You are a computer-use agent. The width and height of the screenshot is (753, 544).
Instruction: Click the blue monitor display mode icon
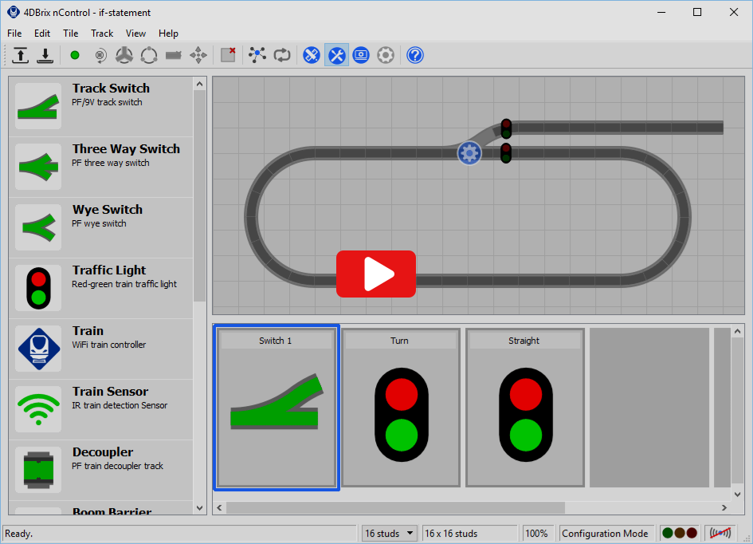361,55
